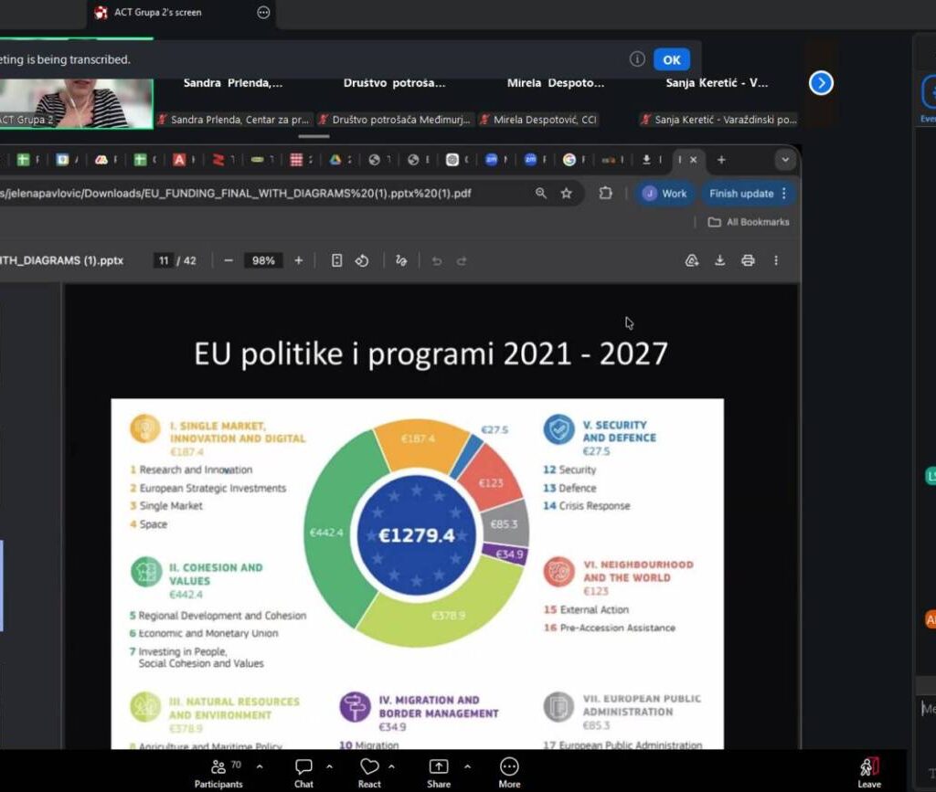
Task: Open the All Bookmarks folder
Action: pyautogui.click(x=749, y=222)
